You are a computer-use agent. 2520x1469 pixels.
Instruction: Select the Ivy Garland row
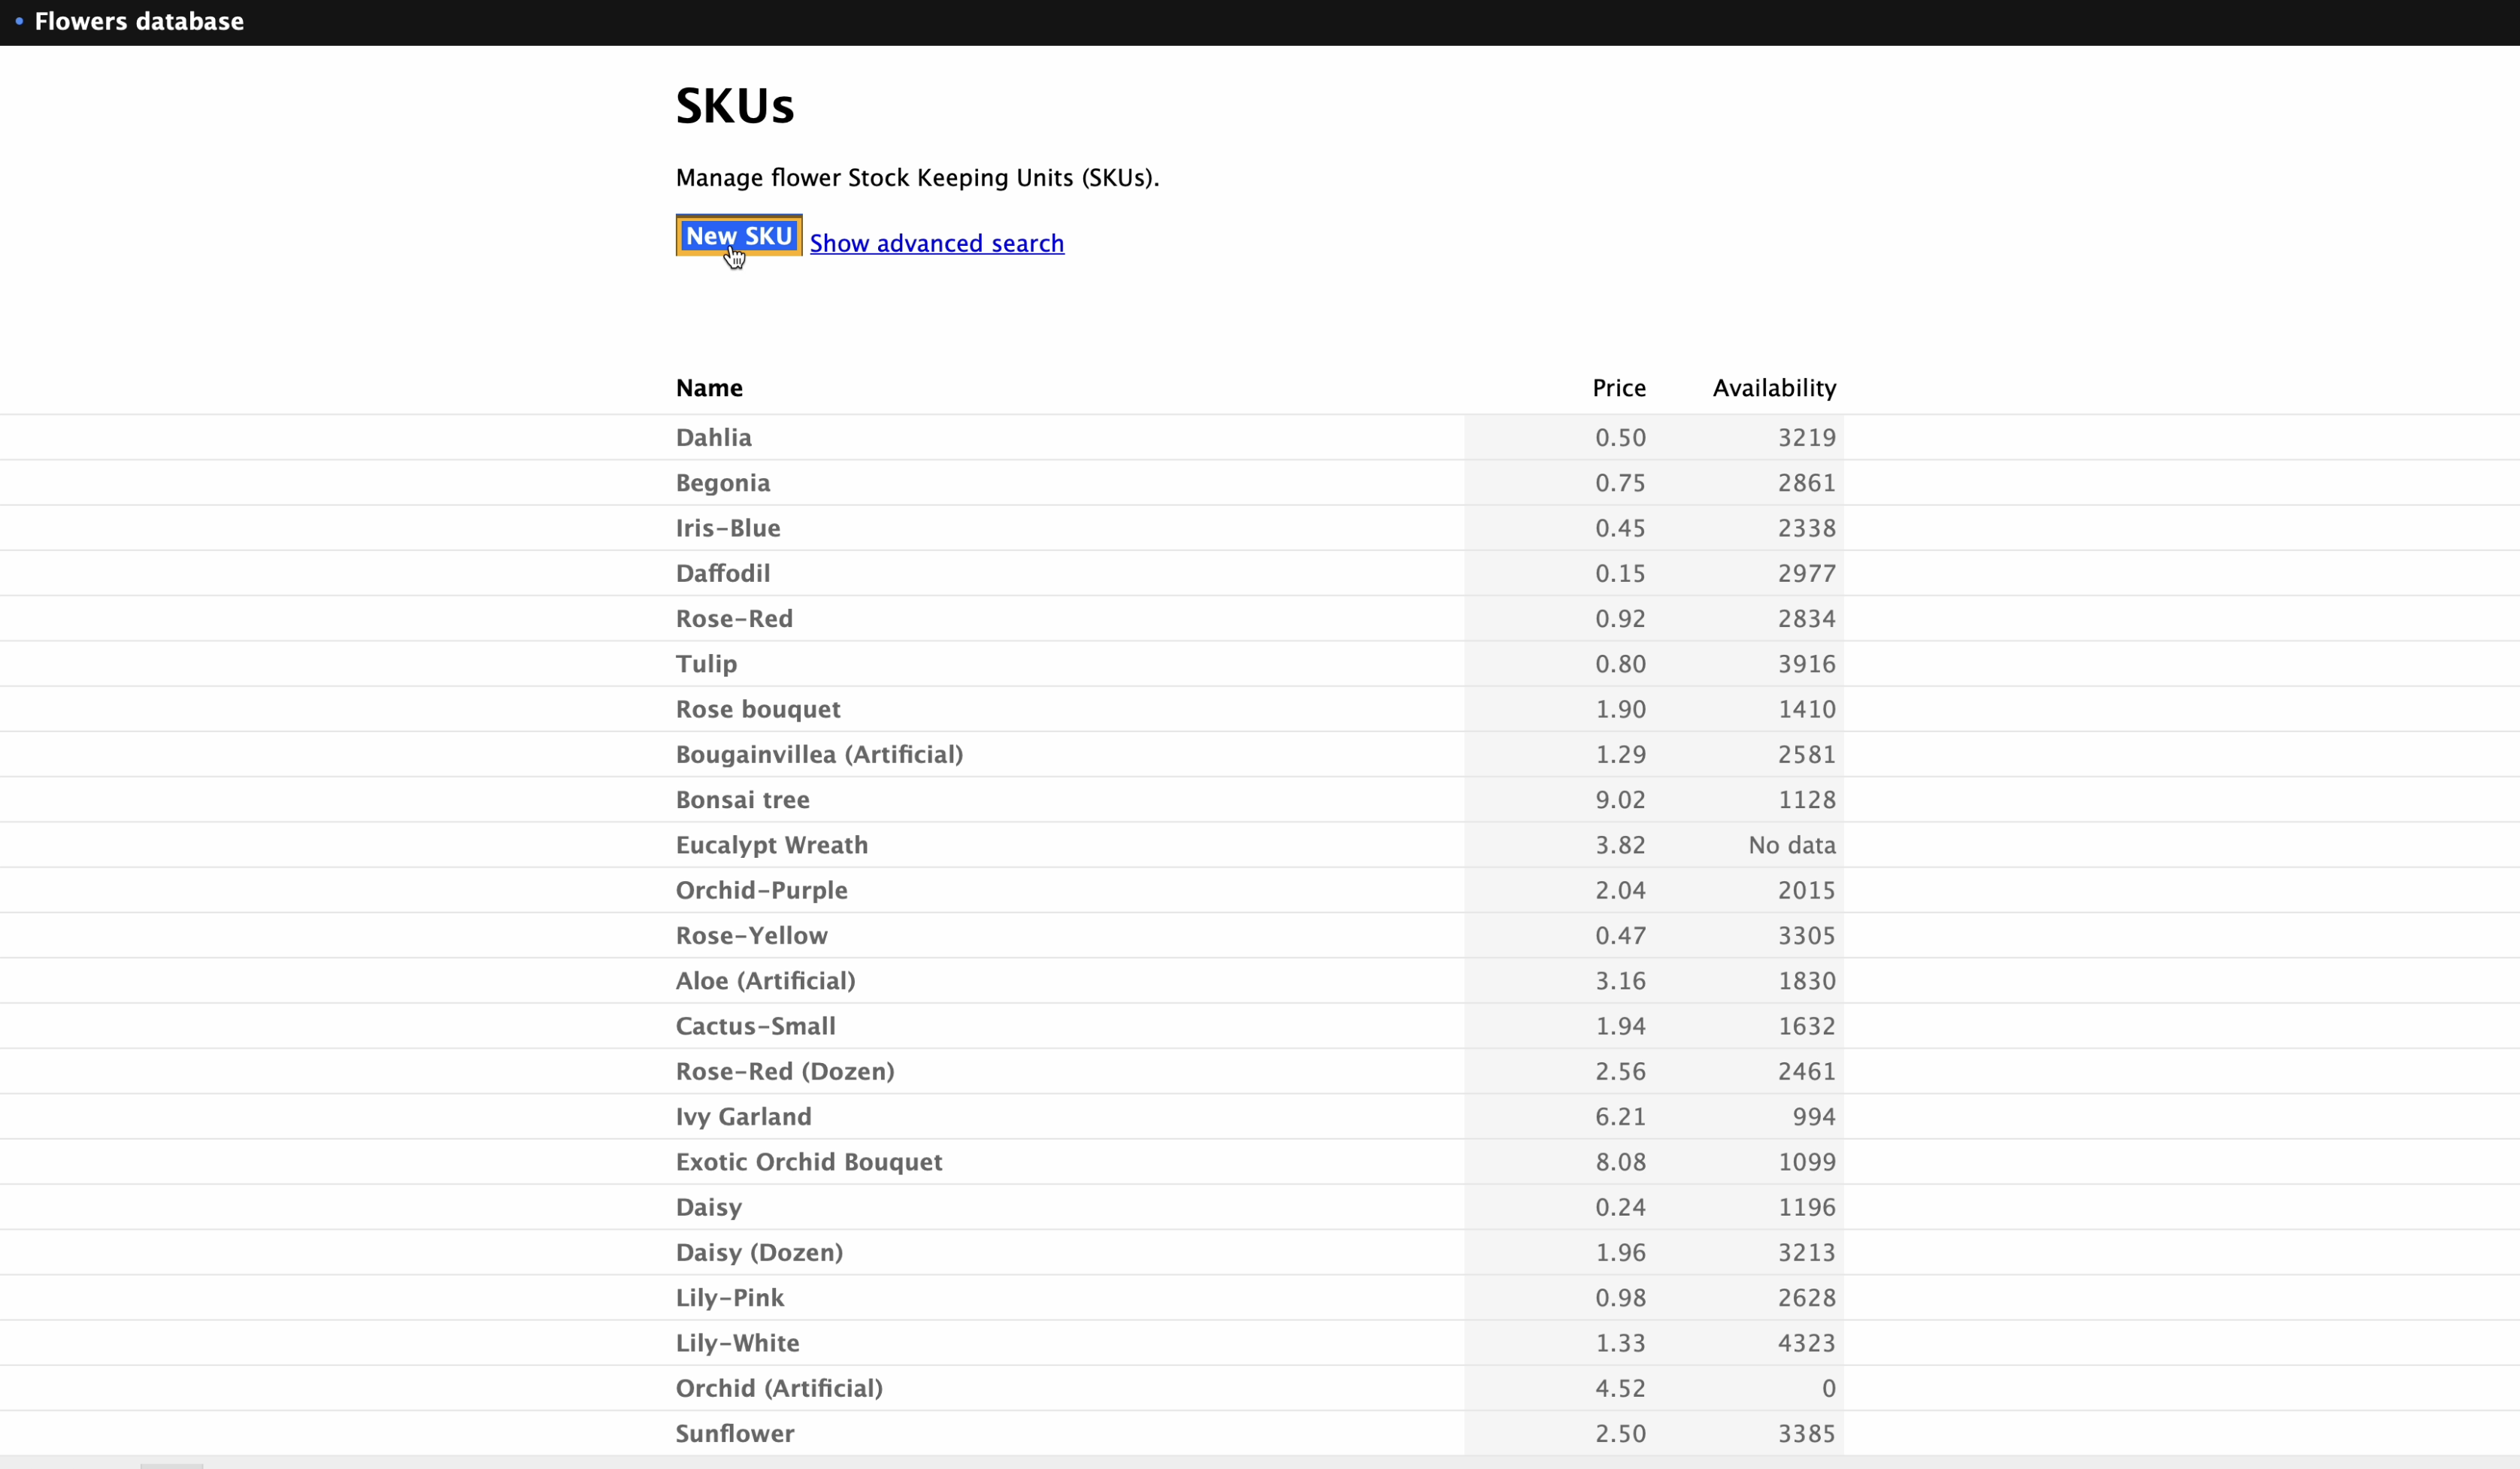coord(743,1116)
